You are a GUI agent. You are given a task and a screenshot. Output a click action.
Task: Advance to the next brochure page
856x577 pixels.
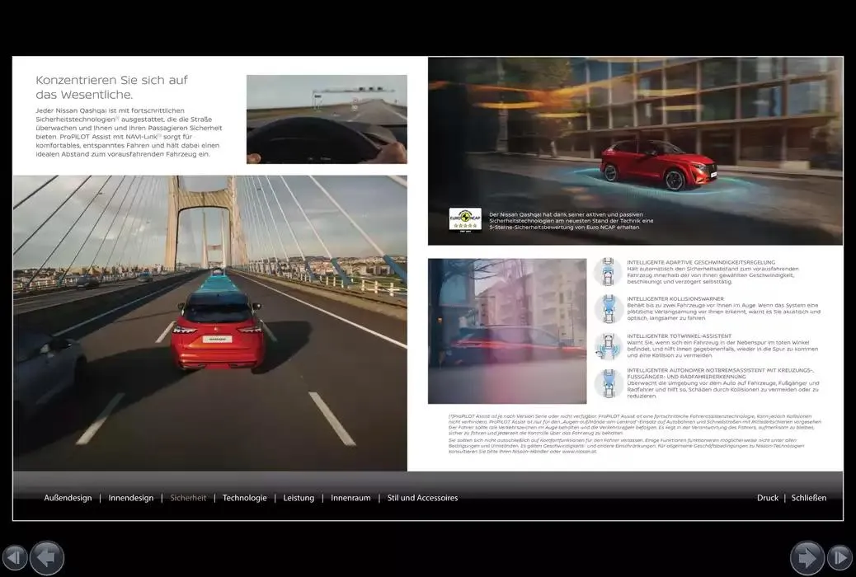[807, 557]
